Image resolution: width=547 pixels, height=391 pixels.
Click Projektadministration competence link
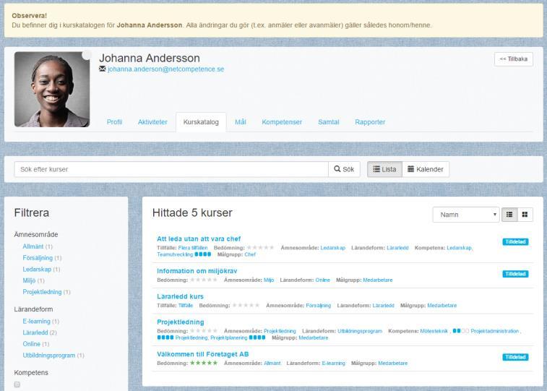coord(495,331)
